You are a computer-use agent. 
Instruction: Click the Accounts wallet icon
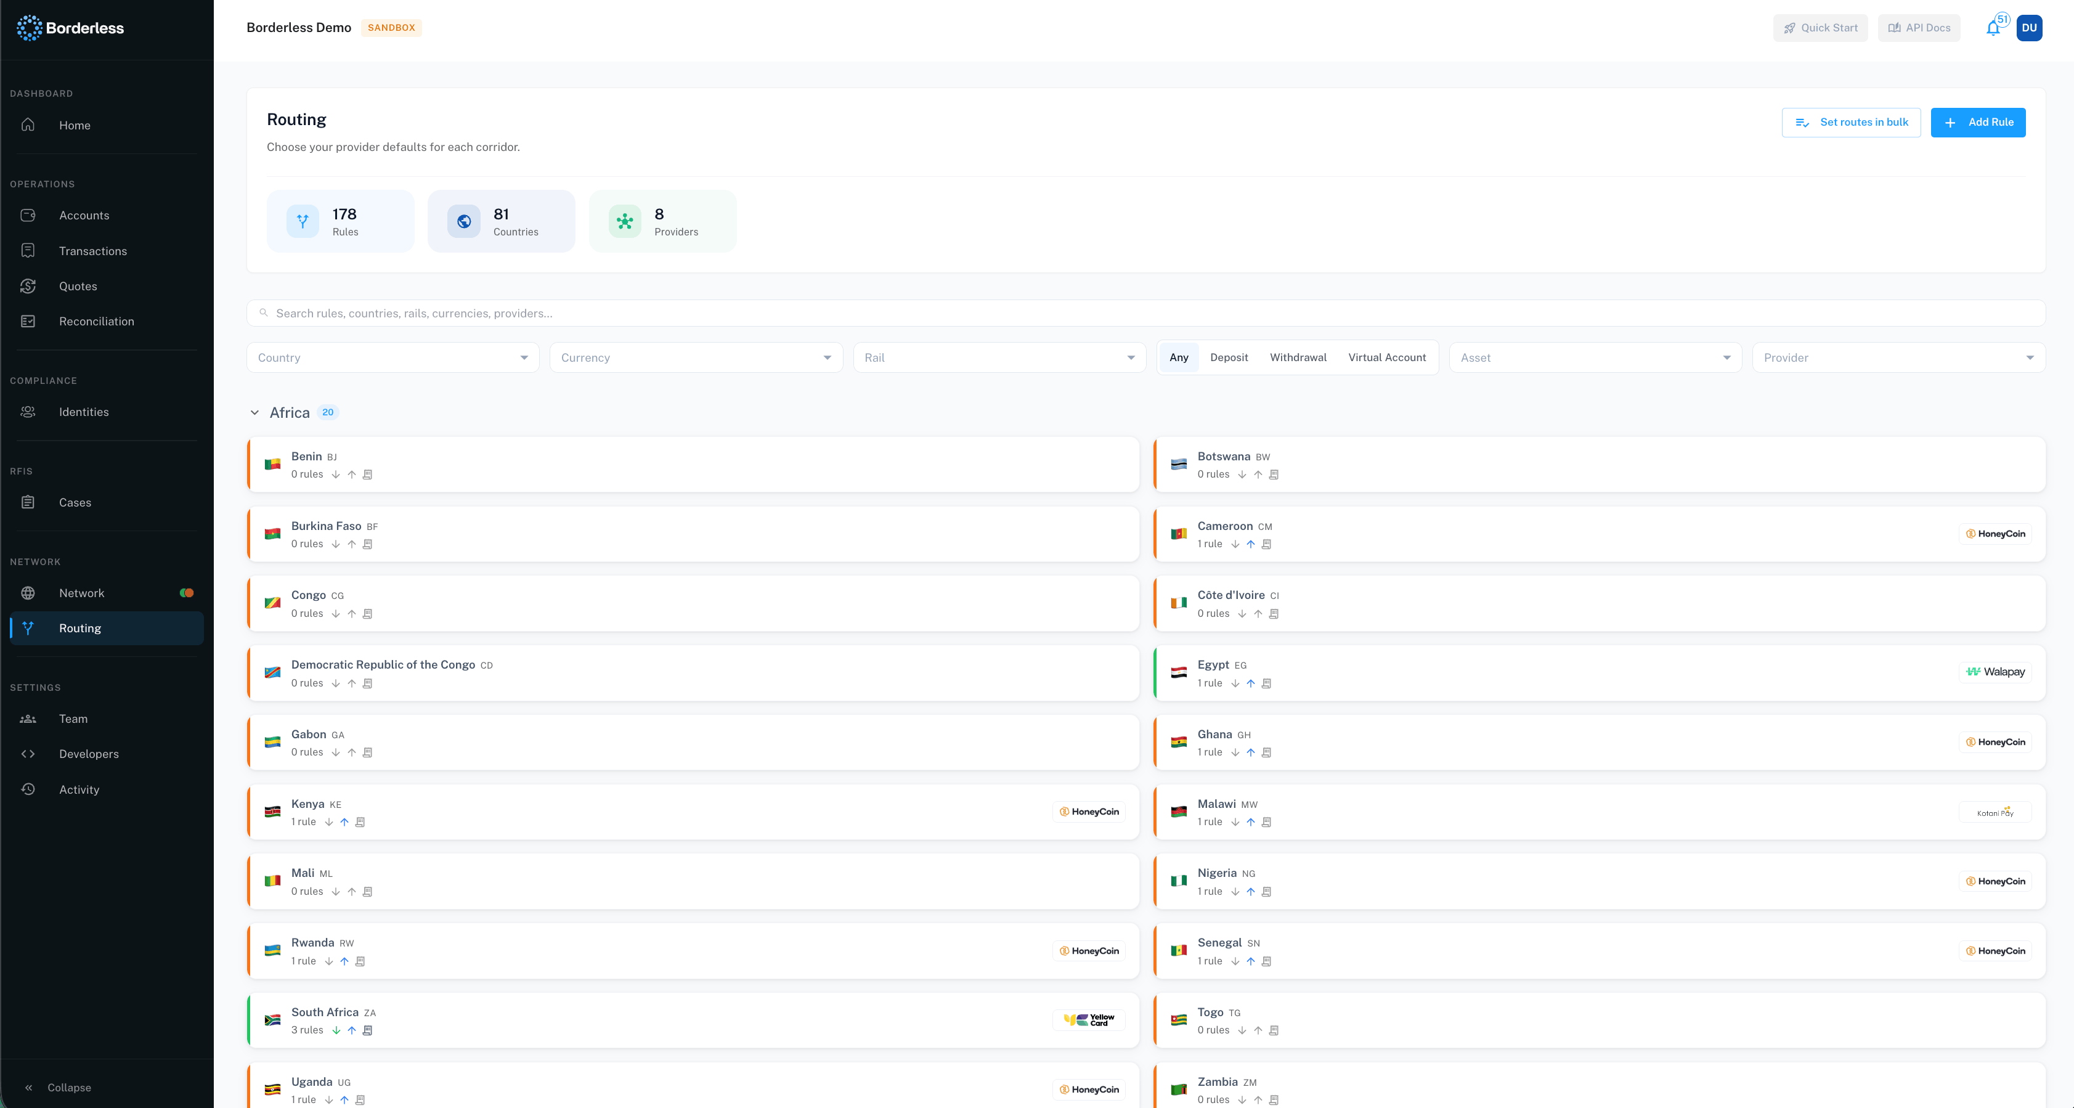click(x=28, y=215)
